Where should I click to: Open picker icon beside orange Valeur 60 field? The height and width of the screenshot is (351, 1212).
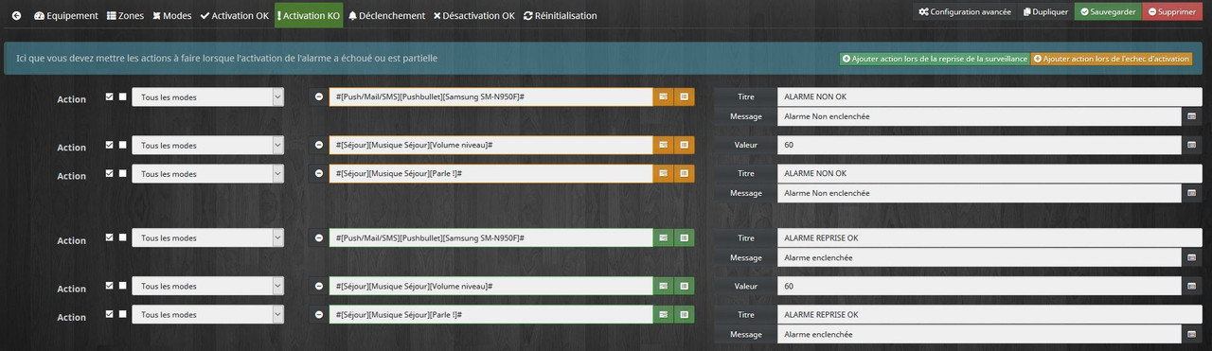(x=1191, y=145)
